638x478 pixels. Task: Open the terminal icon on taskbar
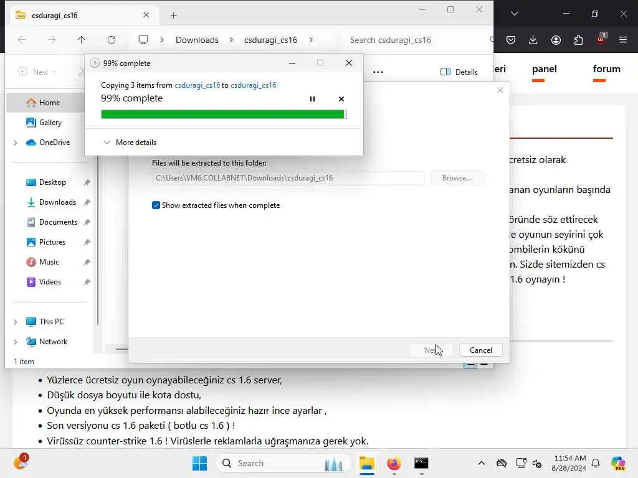(421, 463)
